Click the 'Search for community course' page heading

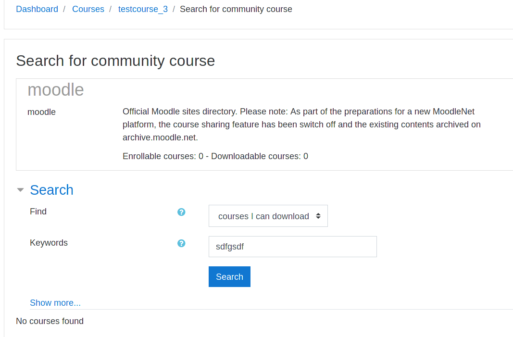(115, 61)
